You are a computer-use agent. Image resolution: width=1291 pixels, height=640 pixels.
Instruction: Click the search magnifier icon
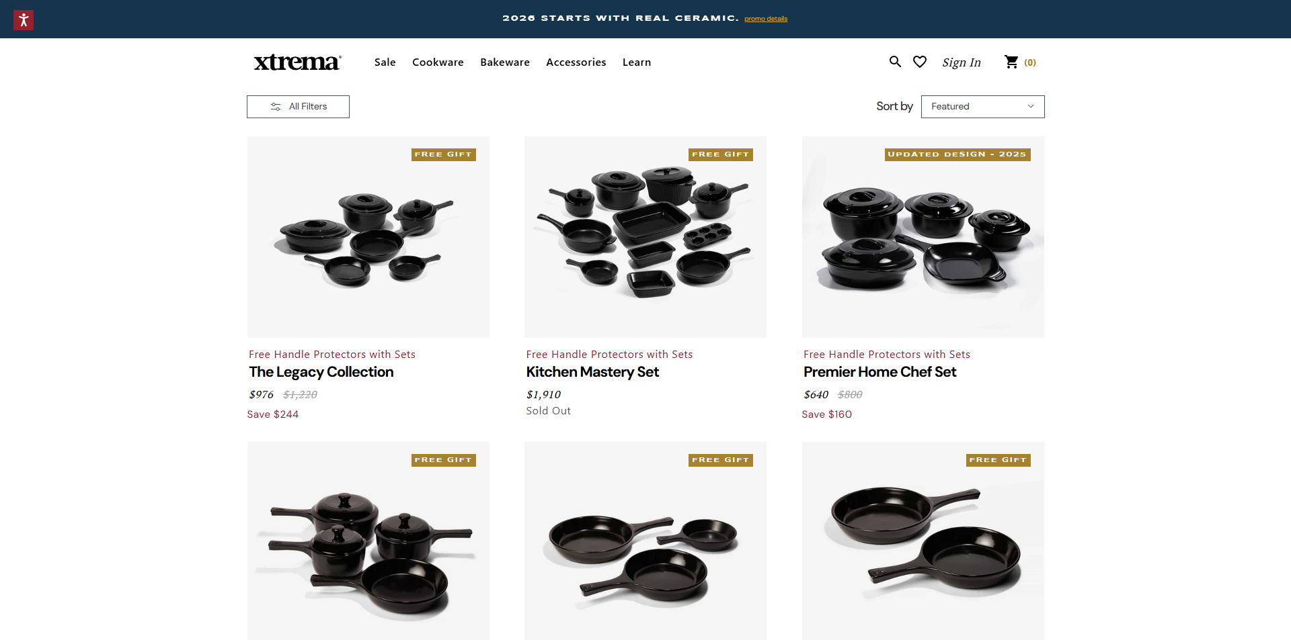(895, 62)
